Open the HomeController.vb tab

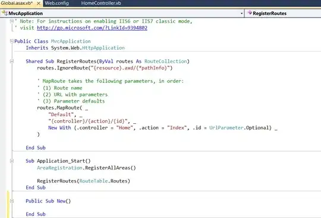[101, 3]
